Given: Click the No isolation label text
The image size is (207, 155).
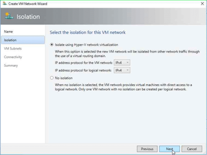Looking at the screenshot, I should pyautogui.click(x=64, y=78).
